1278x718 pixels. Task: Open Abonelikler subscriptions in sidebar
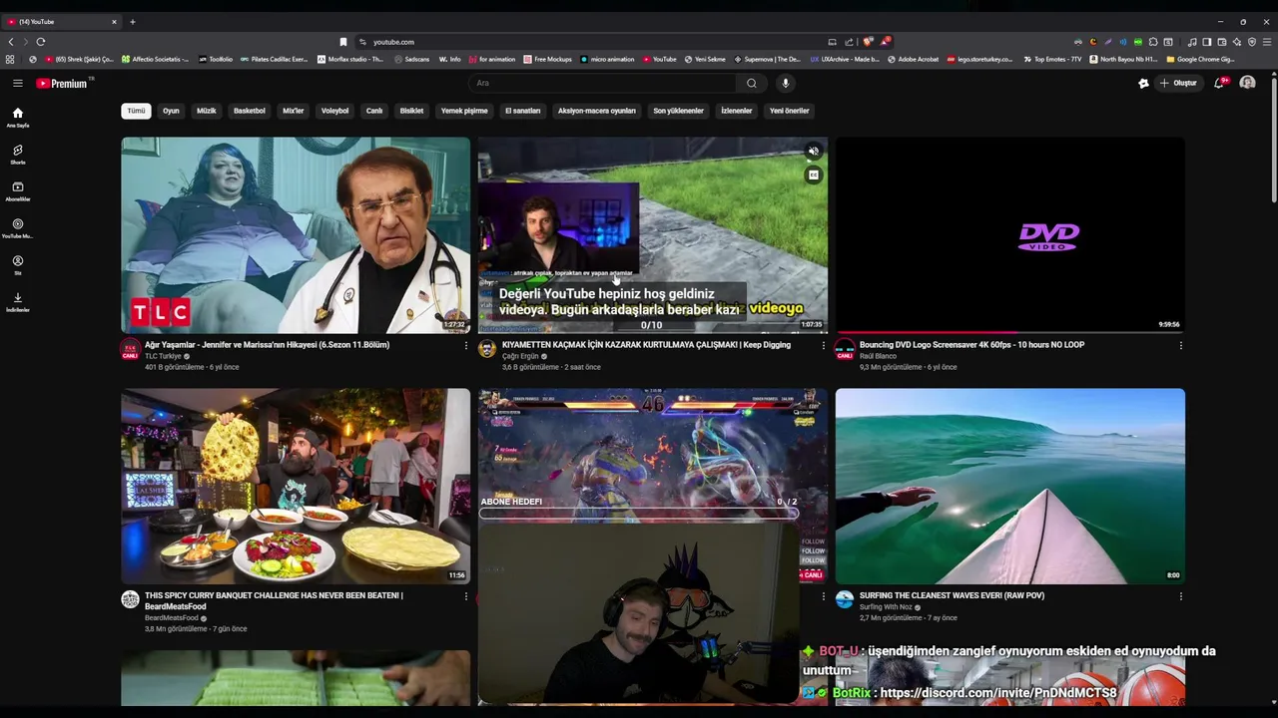(x=18, y=191)
